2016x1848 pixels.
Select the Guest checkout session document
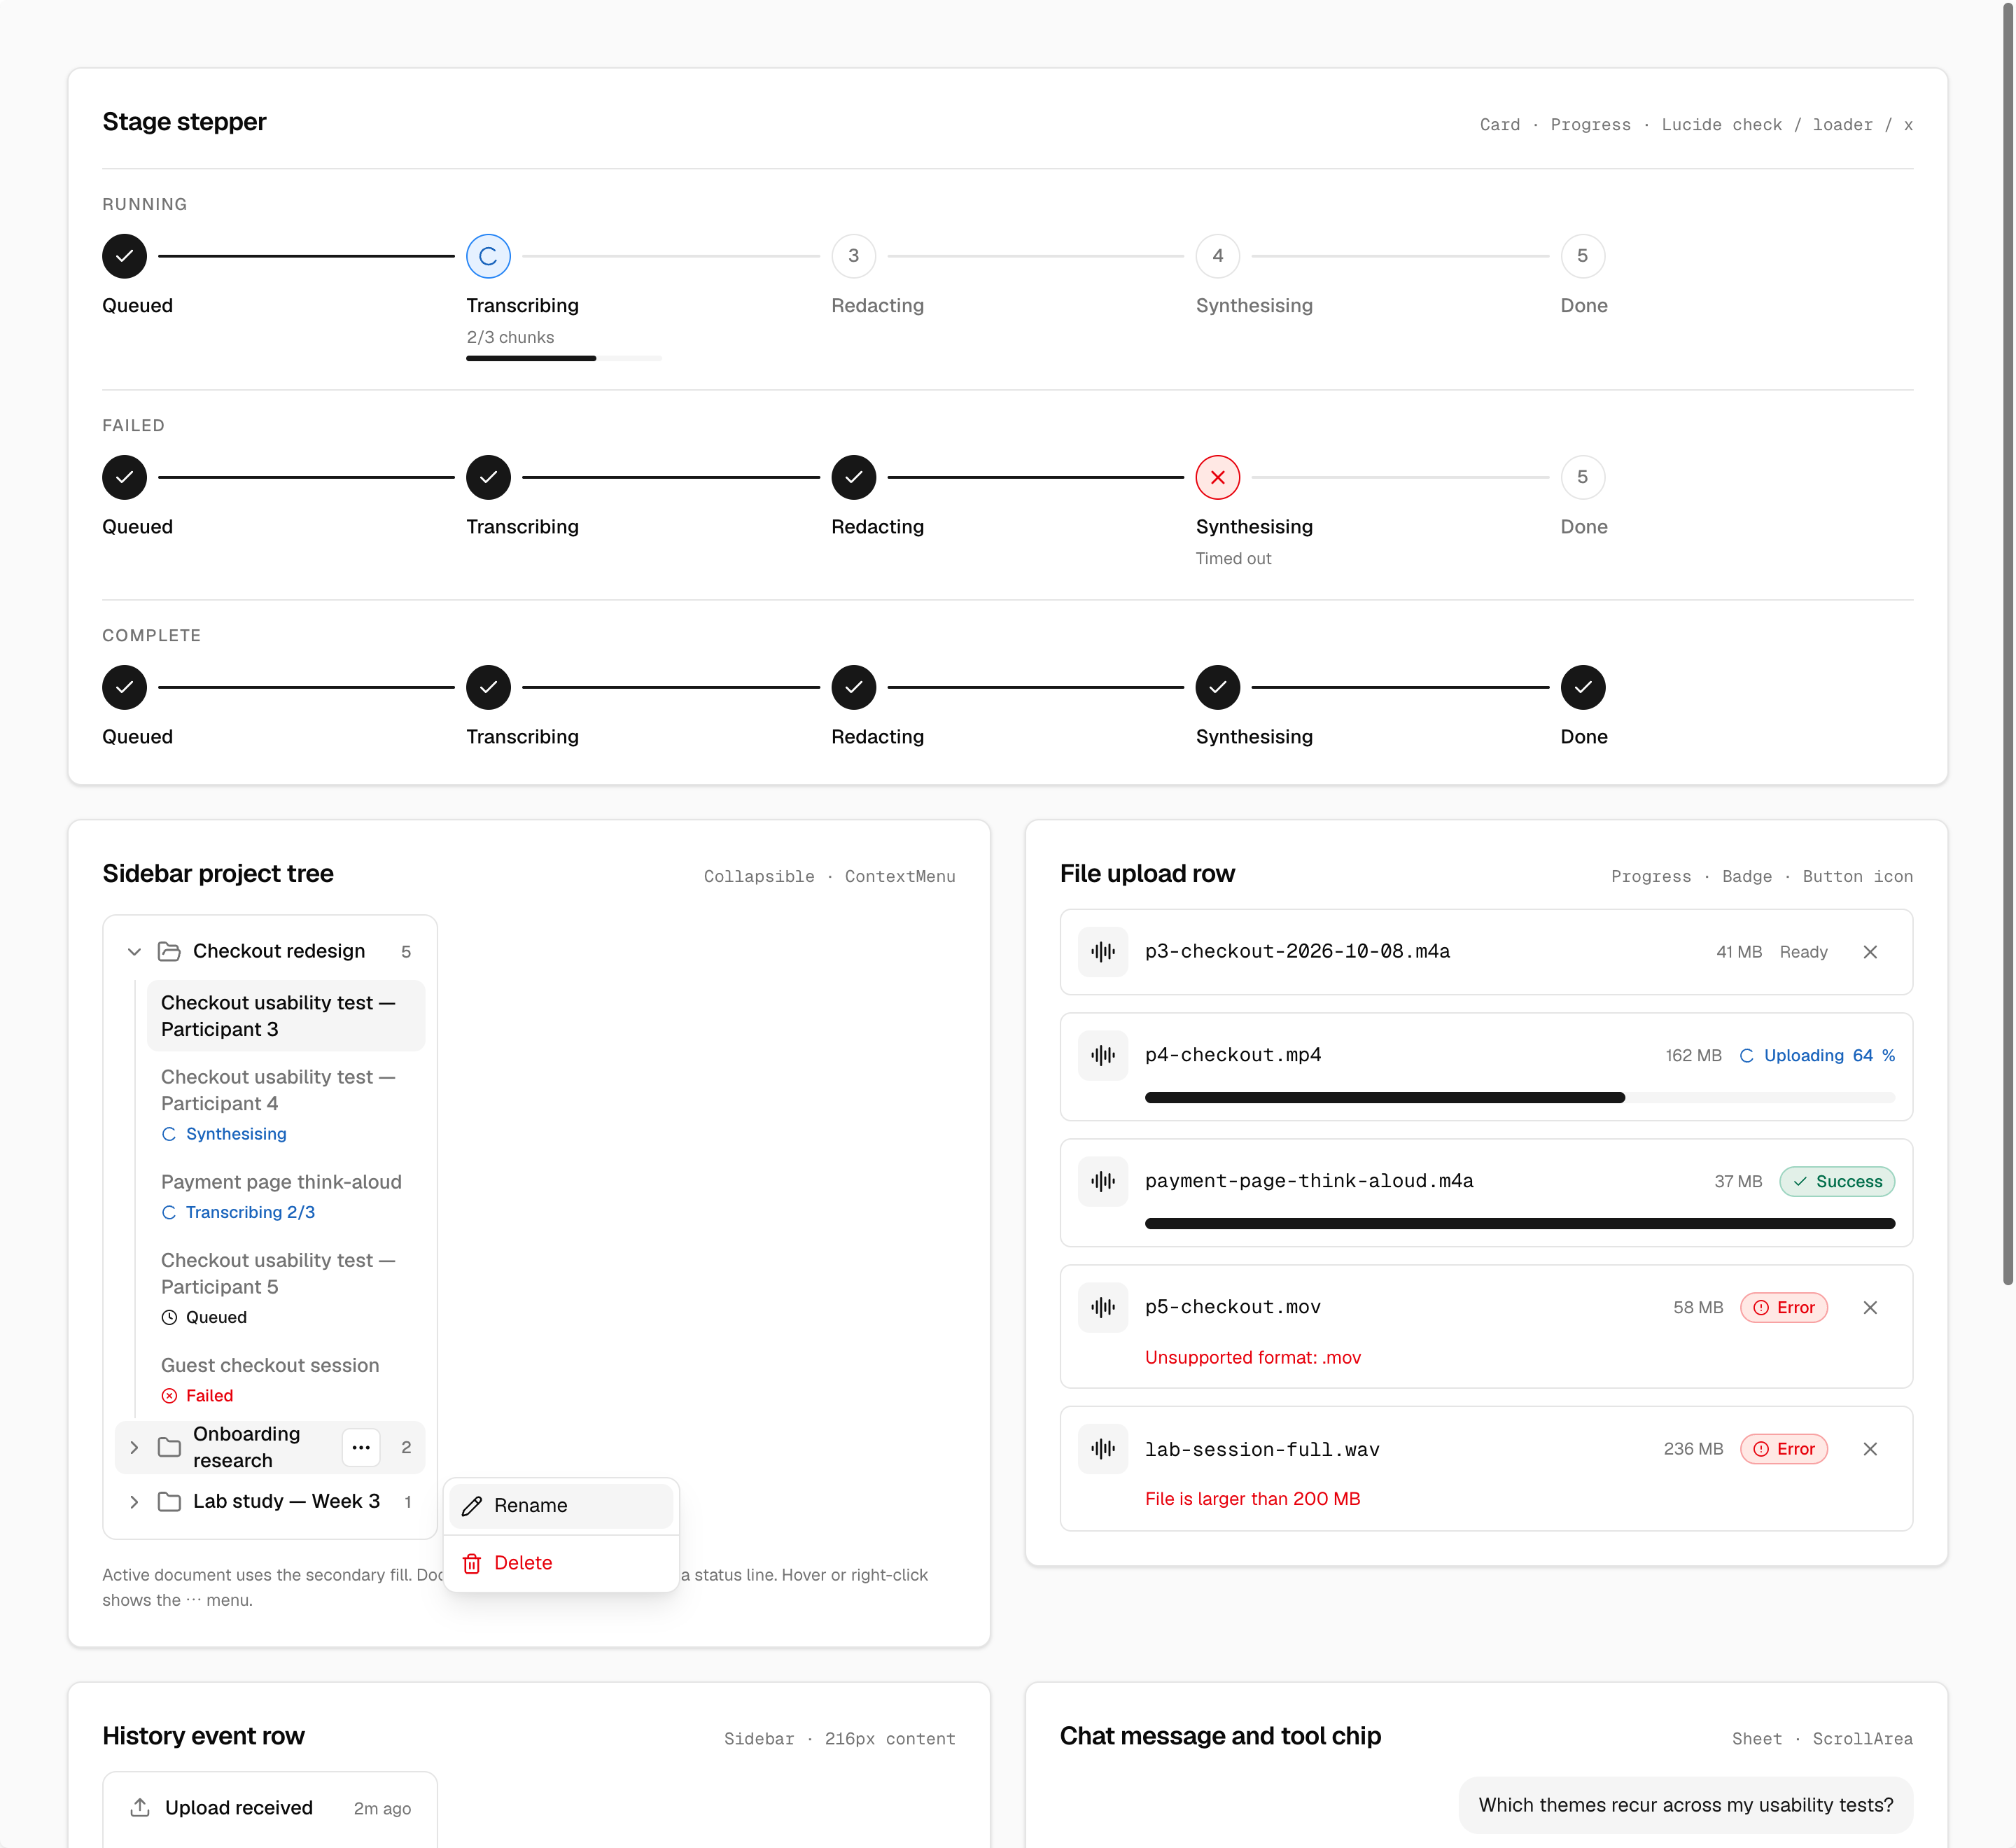[286, 1380]
